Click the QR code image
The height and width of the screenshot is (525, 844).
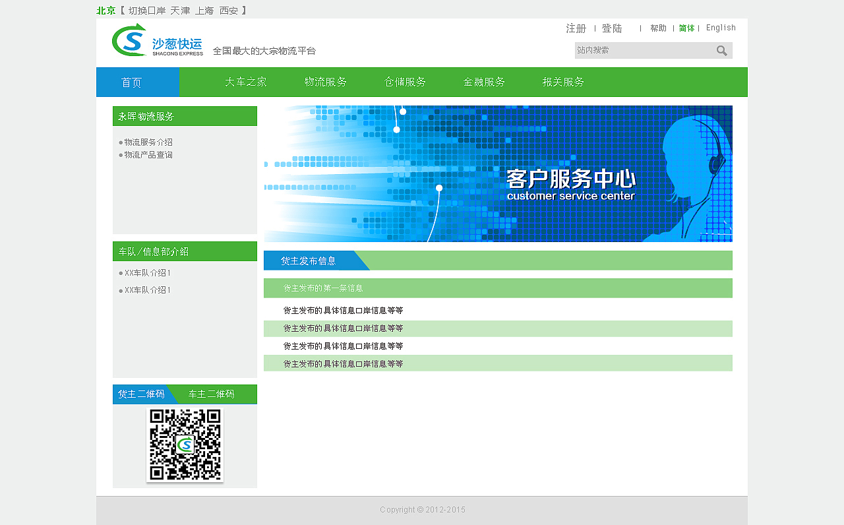click(185, 445)
